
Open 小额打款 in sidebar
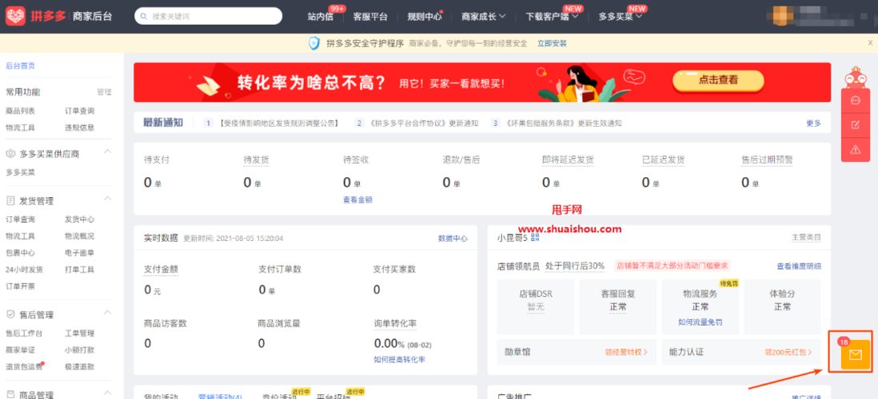coord(79,350)
